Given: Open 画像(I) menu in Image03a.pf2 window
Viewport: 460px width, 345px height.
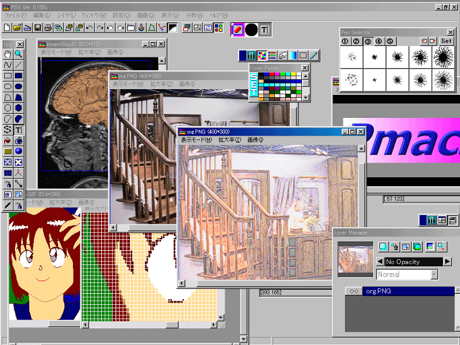Looking at the screenshot, I should pyautogui.click(x=115, y=52).
